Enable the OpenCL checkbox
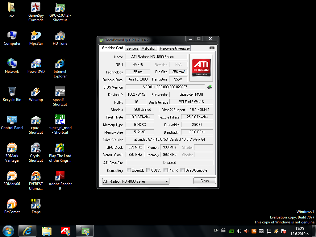Screen dimensions: 316x237 coord(129,170)
